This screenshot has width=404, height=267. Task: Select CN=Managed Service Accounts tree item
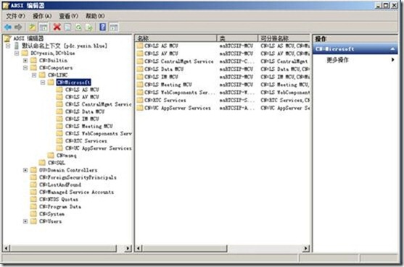[x=76, y=192]
